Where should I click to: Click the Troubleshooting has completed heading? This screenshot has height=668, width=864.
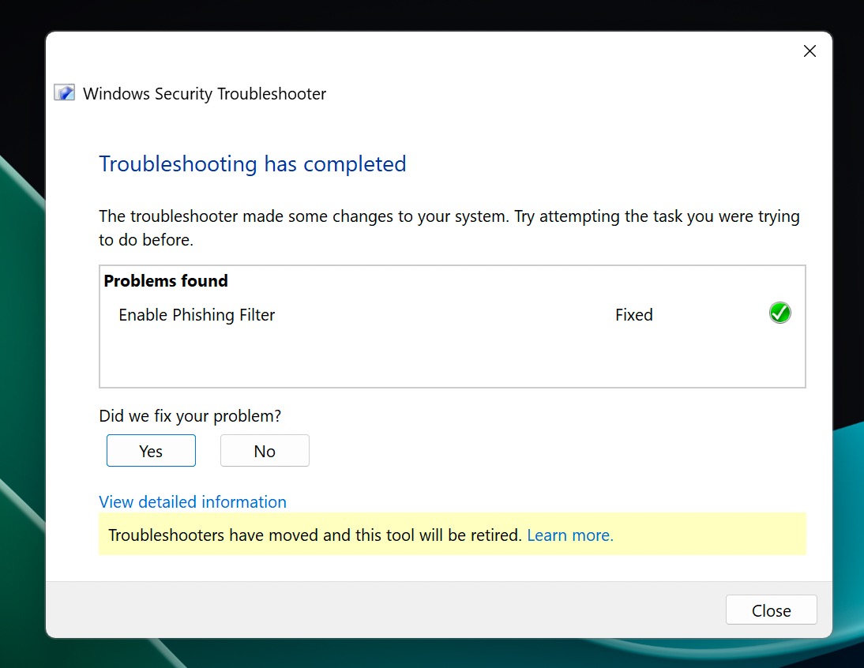(253, 163)
